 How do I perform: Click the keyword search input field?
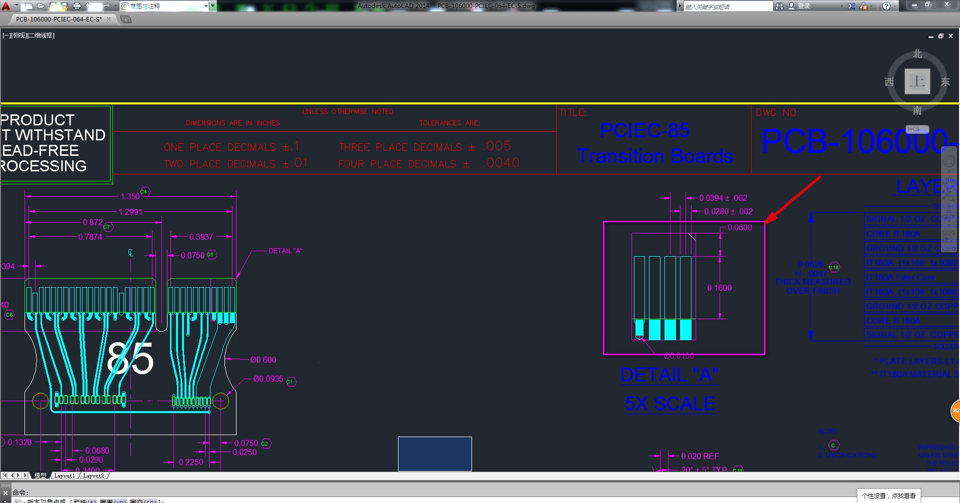tap(727, 6)
